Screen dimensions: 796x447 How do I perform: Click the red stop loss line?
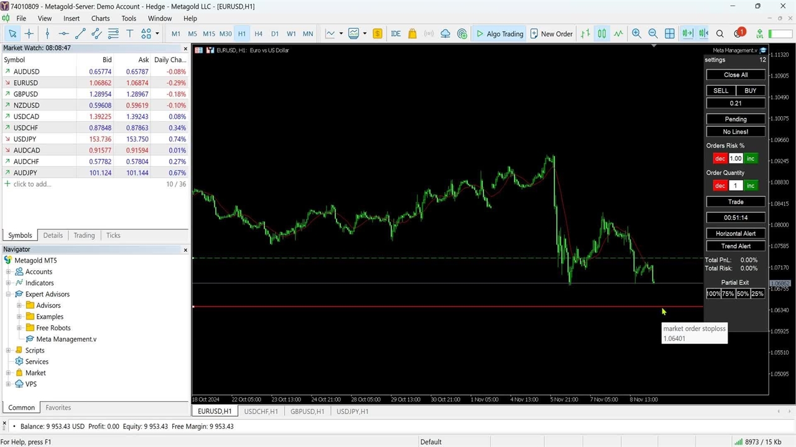pos(435,306)
